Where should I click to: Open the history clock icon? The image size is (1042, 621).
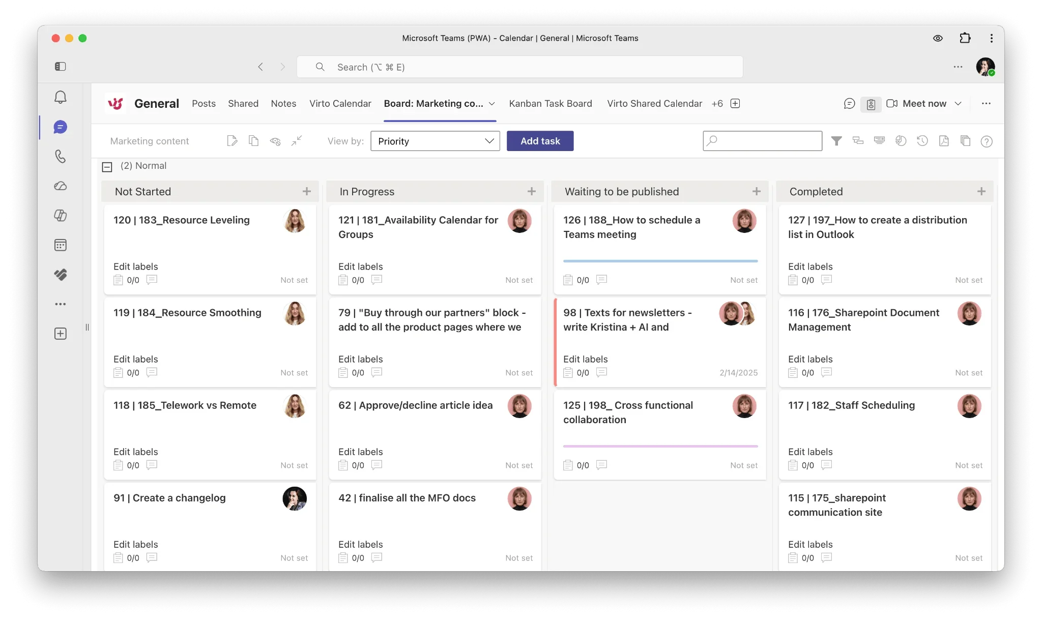pyautogui.click(x=922, y=141)
